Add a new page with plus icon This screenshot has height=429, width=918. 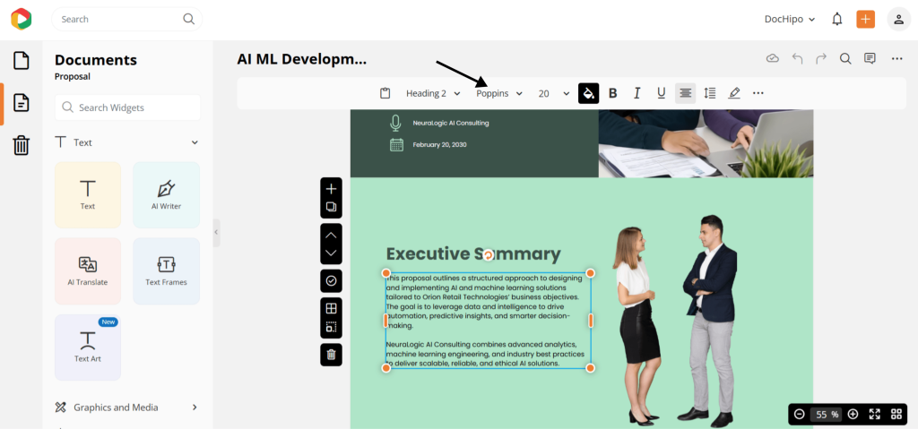pos(332,188)
